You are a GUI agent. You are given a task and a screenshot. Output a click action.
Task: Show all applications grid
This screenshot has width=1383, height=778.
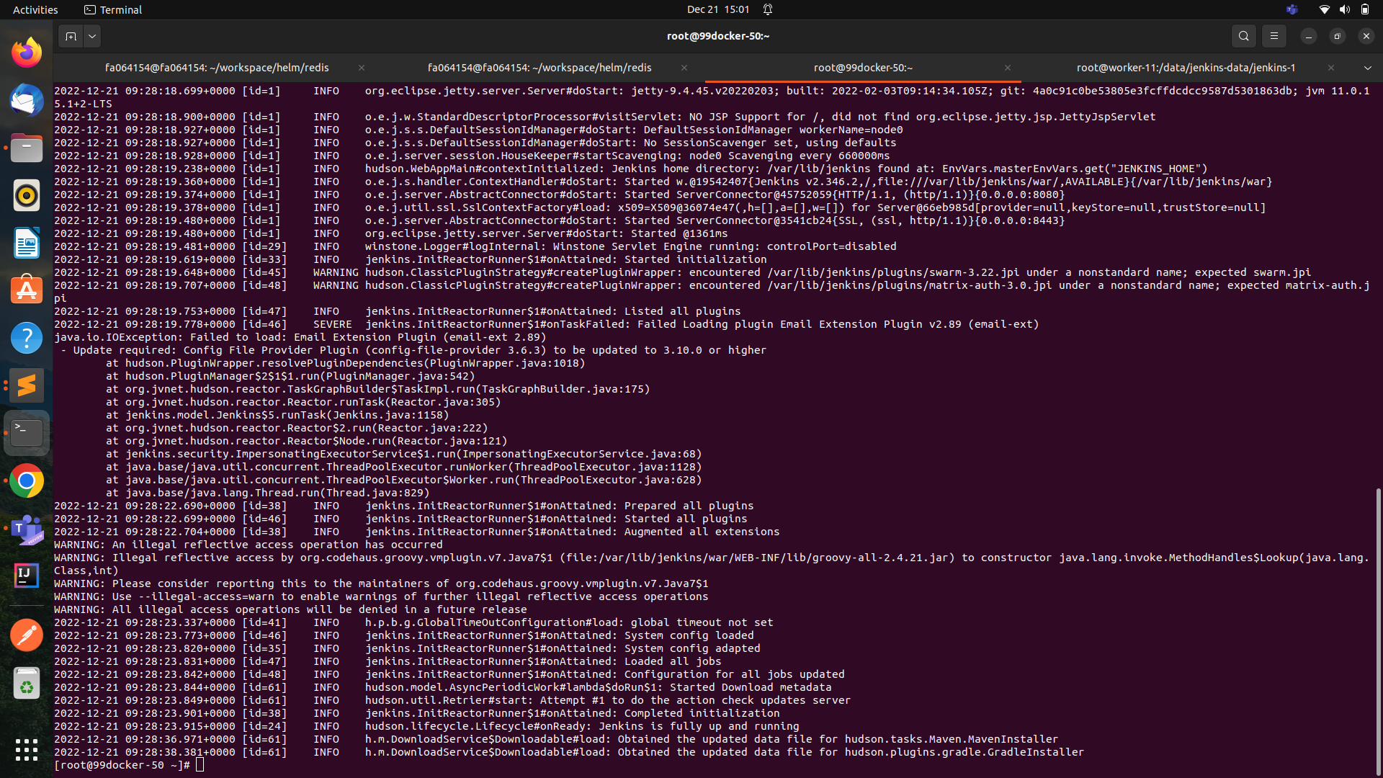click(26, 750)
